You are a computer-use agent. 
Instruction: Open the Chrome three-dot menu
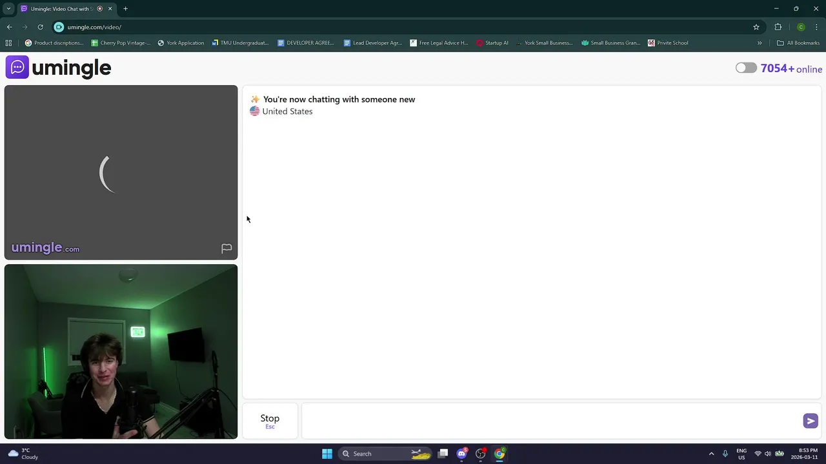click(816, 27)
